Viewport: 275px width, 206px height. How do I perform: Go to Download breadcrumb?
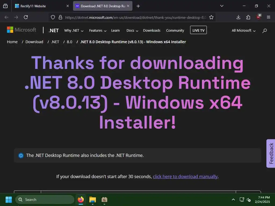34,42
